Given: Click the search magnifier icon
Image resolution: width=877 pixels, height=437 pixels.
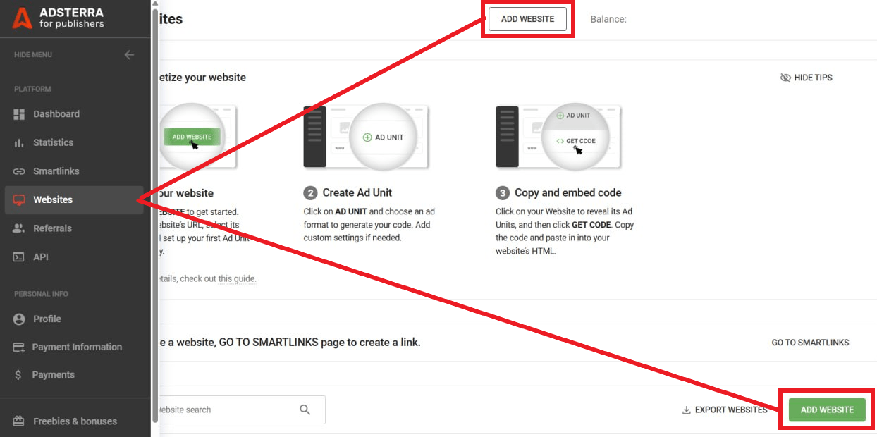Looking at the screenshot, I should point(305,409).
